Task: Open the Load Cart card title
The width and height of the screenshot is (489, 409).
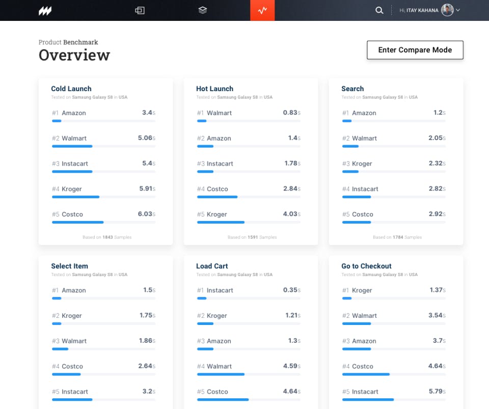Action: click(x=212, y=266)
